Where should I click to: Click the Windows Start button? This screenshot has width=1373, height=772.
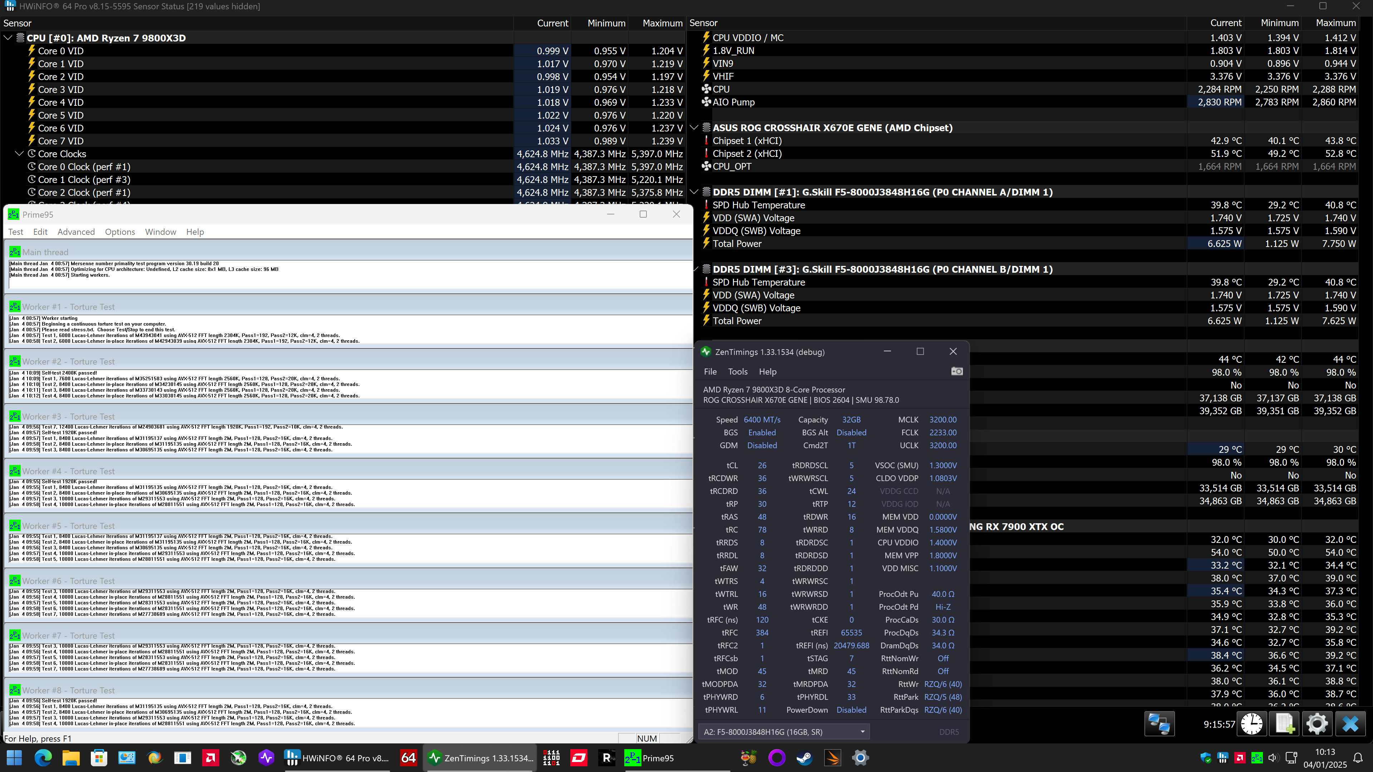point(14,758)
